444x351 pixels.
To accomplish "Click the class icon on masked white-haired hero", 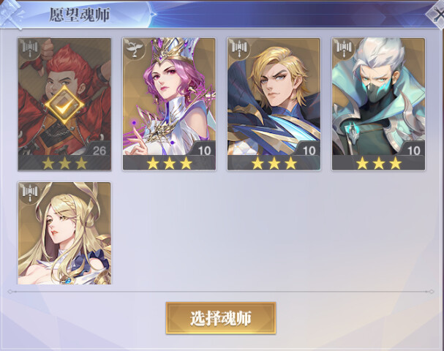I will pyautogui.click(x=345, y=49).
